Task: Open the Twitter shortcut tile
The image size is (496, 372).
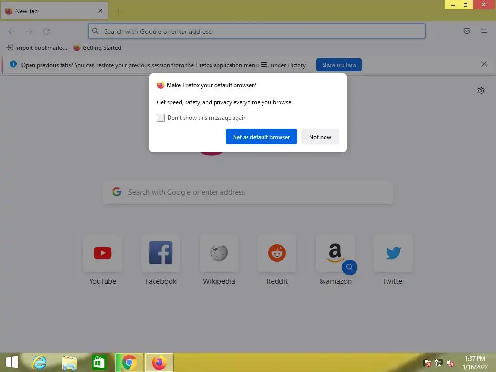Action: tap(393, 253)
